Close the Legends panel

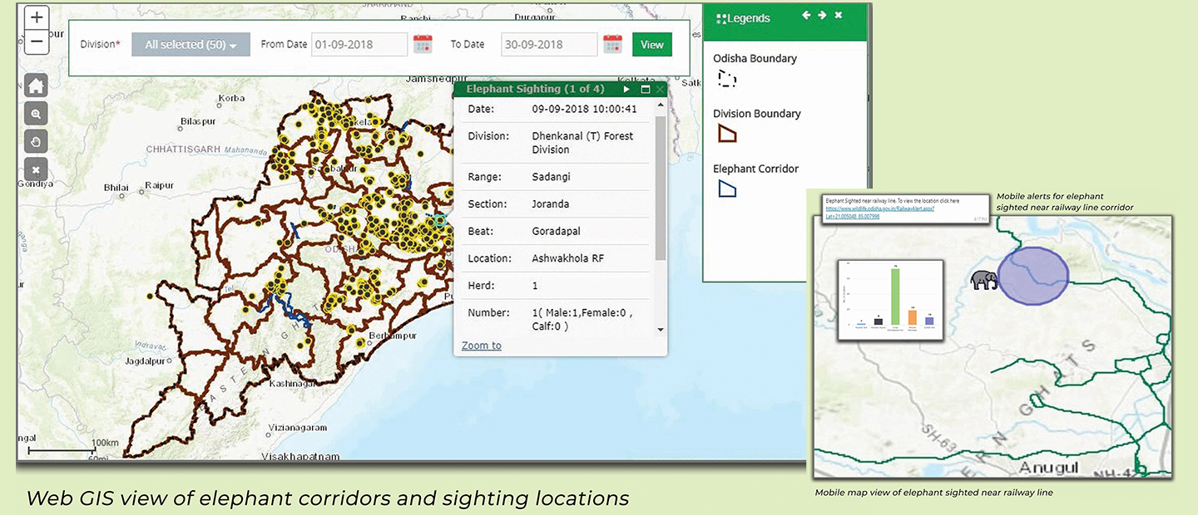point(839,15)
